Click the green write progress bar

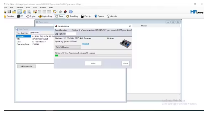[x=93, y=56]
